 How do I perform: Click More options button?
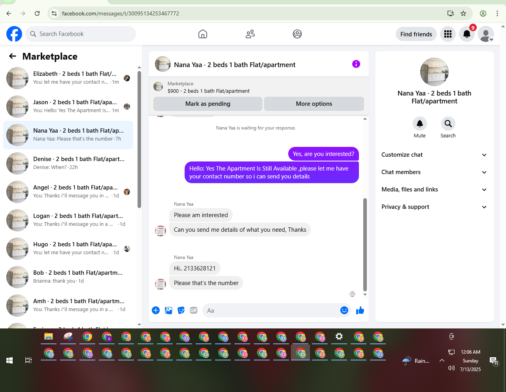tap(314, 104)
